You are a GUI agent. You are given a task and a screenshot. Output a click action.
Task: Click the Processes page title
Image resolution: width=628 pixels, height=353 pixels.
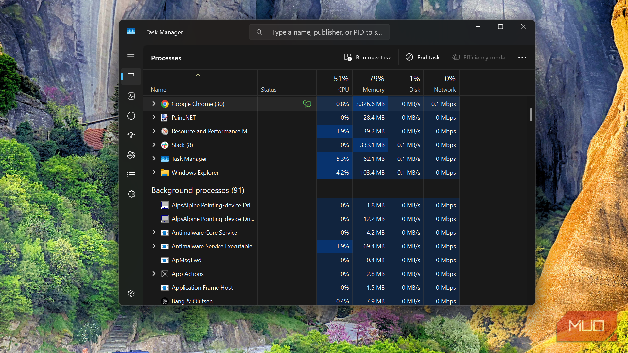[x=166, y=58]
